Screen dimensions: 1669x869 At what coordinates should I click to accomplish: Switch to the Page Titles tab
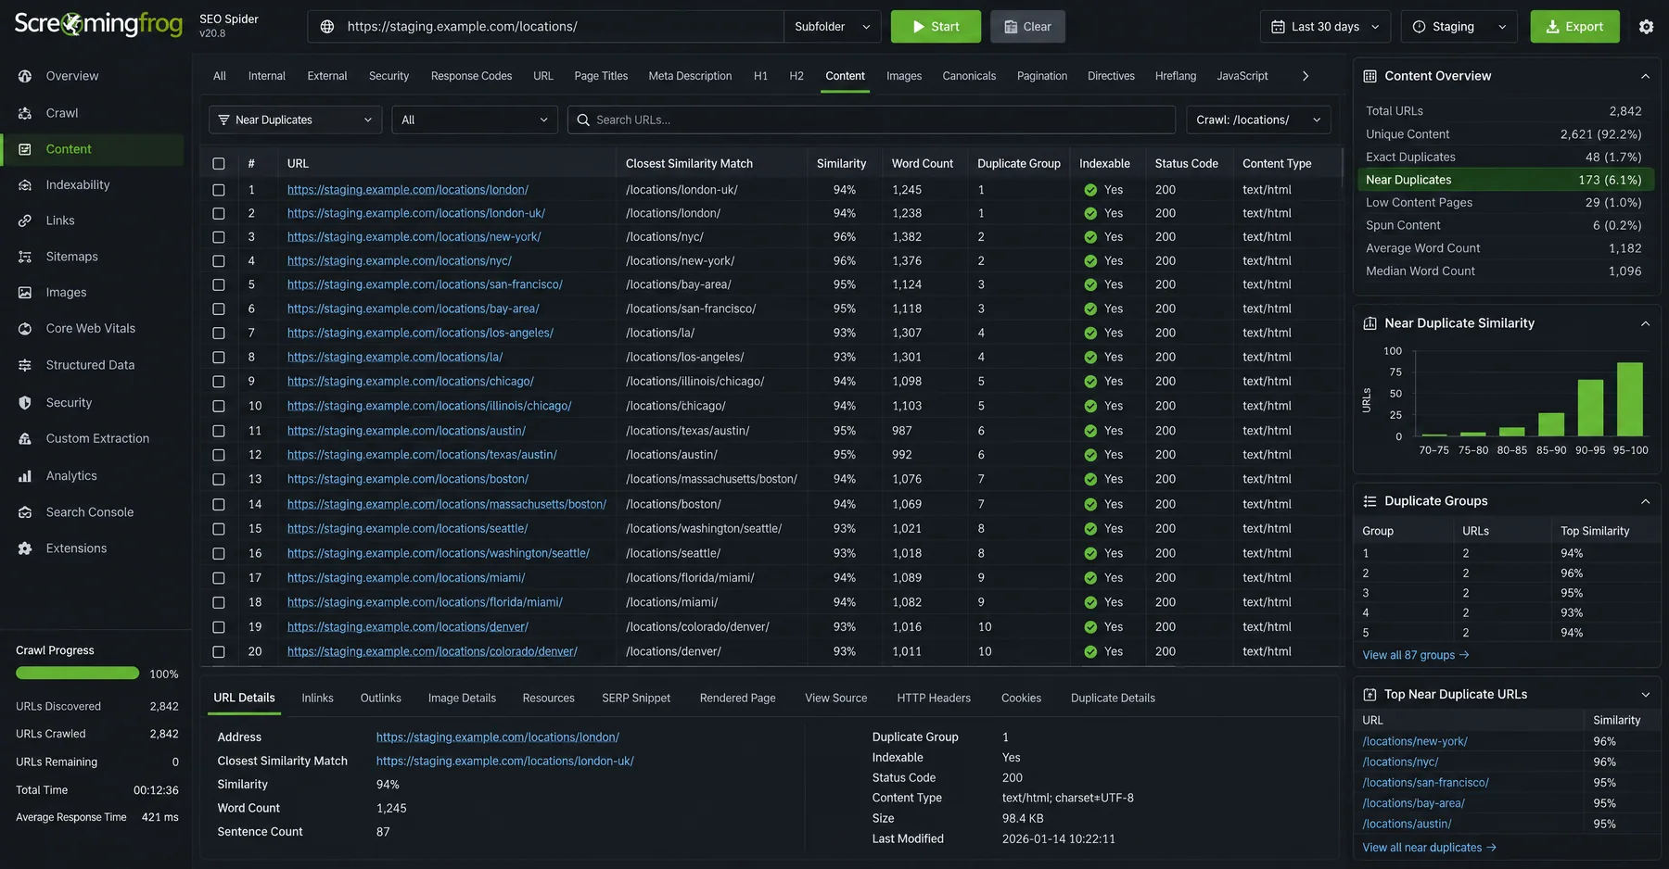point(601,76)
